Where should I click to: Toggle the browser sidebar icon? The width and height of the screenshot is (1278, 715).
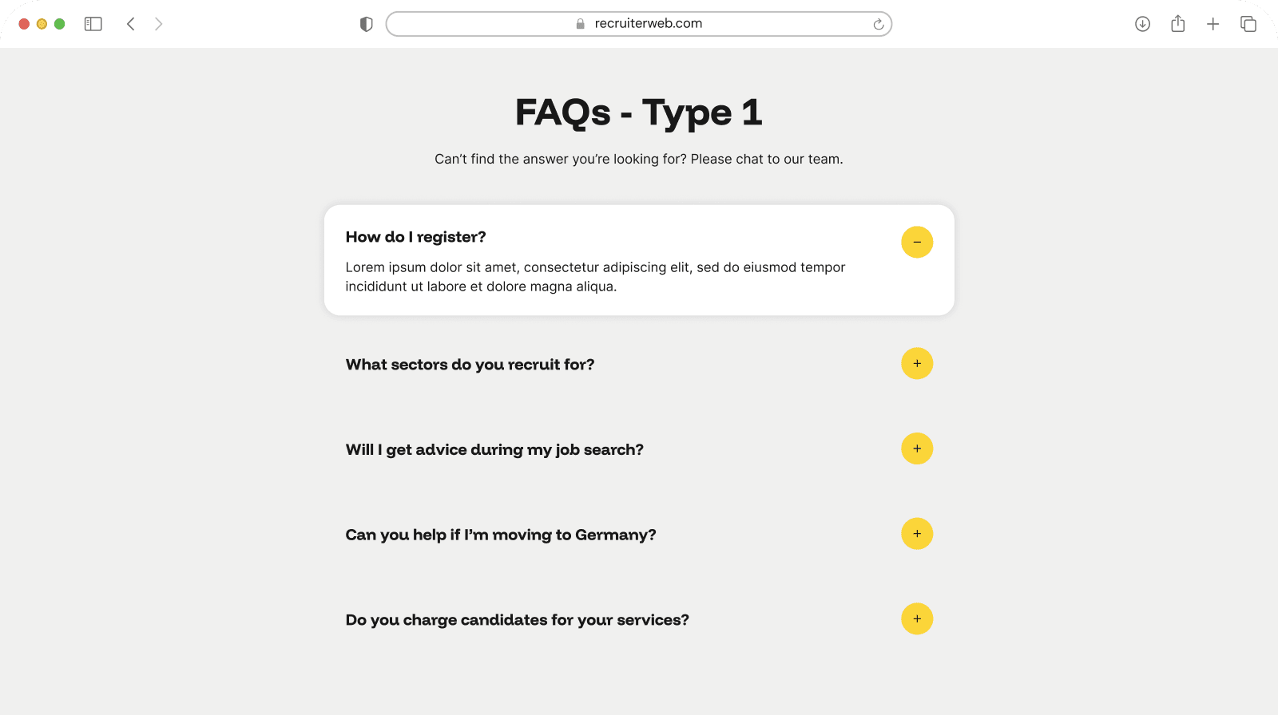(93, 24)
